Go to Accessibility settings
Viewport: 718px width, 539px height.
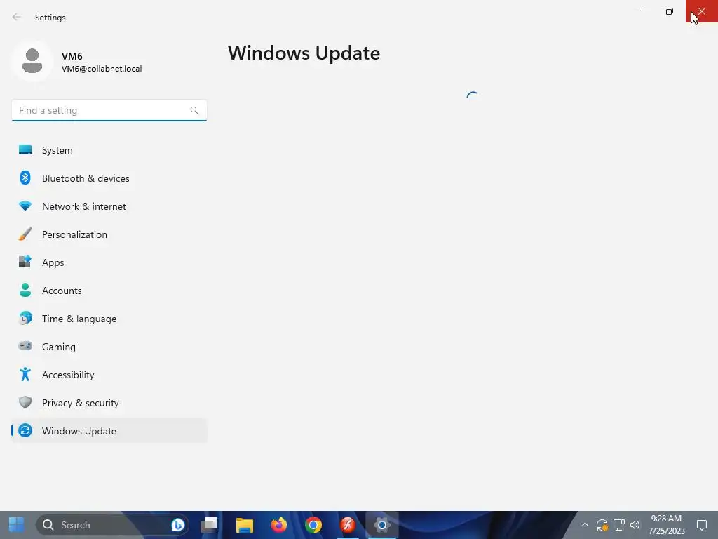109,375
